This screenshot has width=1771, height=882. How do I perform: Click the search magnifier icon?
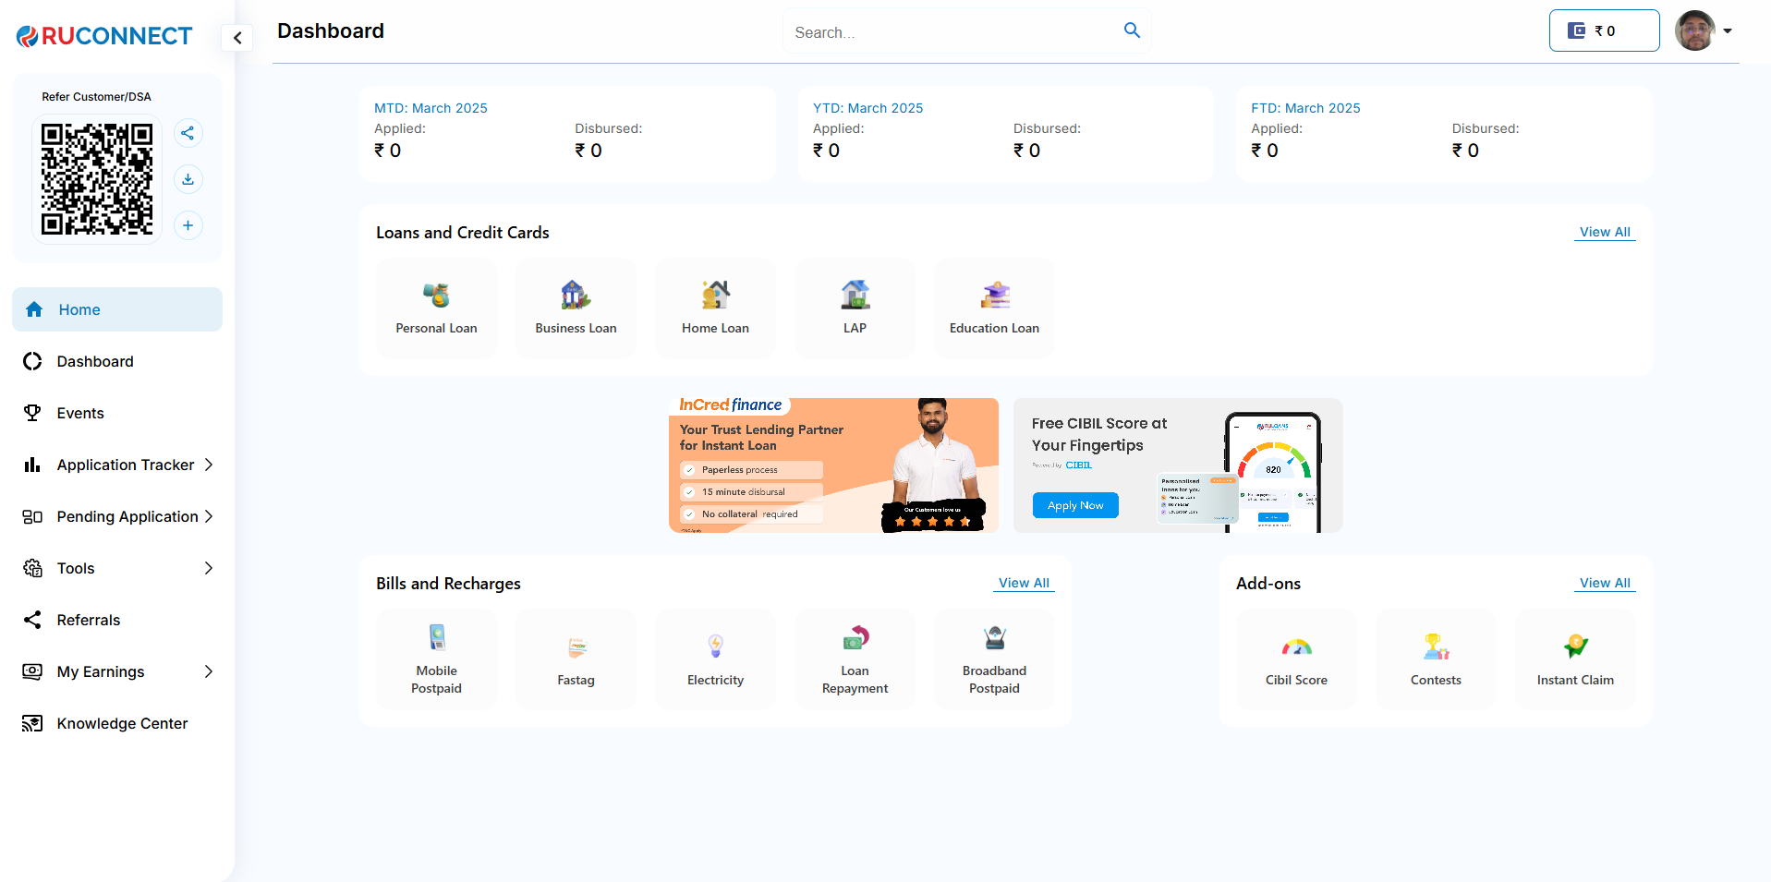point(1132,30)
